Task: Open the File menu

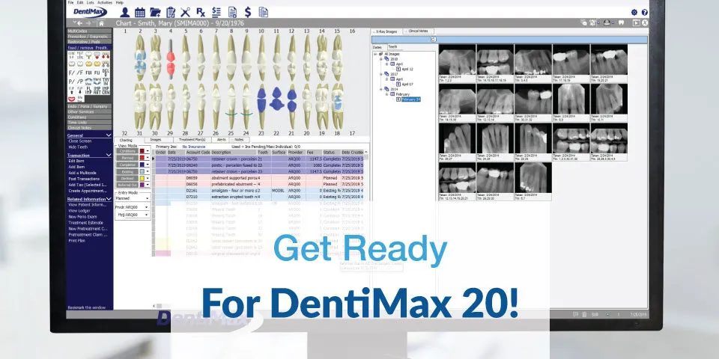Action: click(x=70, y=2)
